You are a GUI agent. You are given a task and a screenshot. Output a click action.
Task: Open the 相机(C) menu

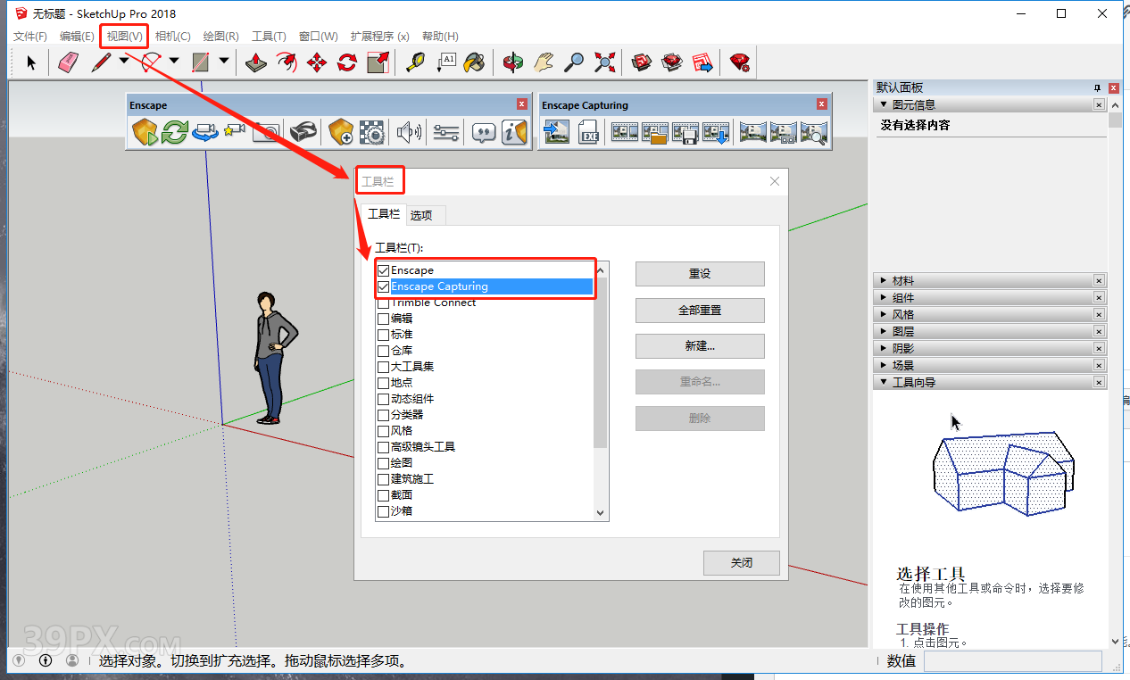point(172,37)
